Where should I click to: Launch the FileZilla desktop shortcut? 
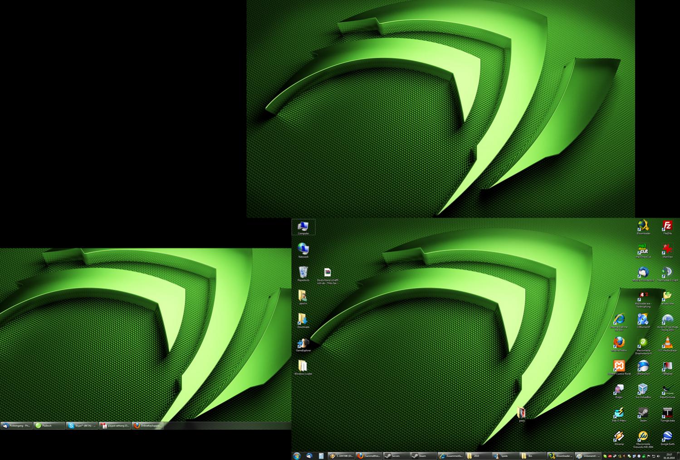(667, 227)
